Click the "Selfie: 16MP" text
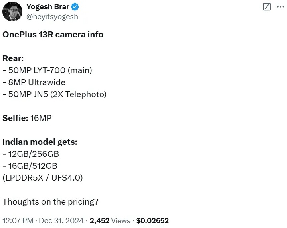The height and width of the screenshot is (228, 287). [27, 118]
